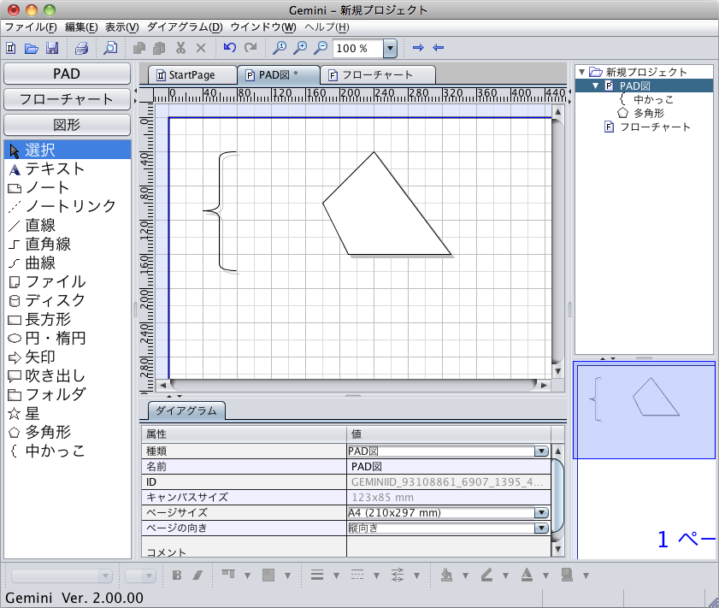719x608 pixels.
Task: Click the delete X toolbar icon
Action: click(x=200, y=48)
